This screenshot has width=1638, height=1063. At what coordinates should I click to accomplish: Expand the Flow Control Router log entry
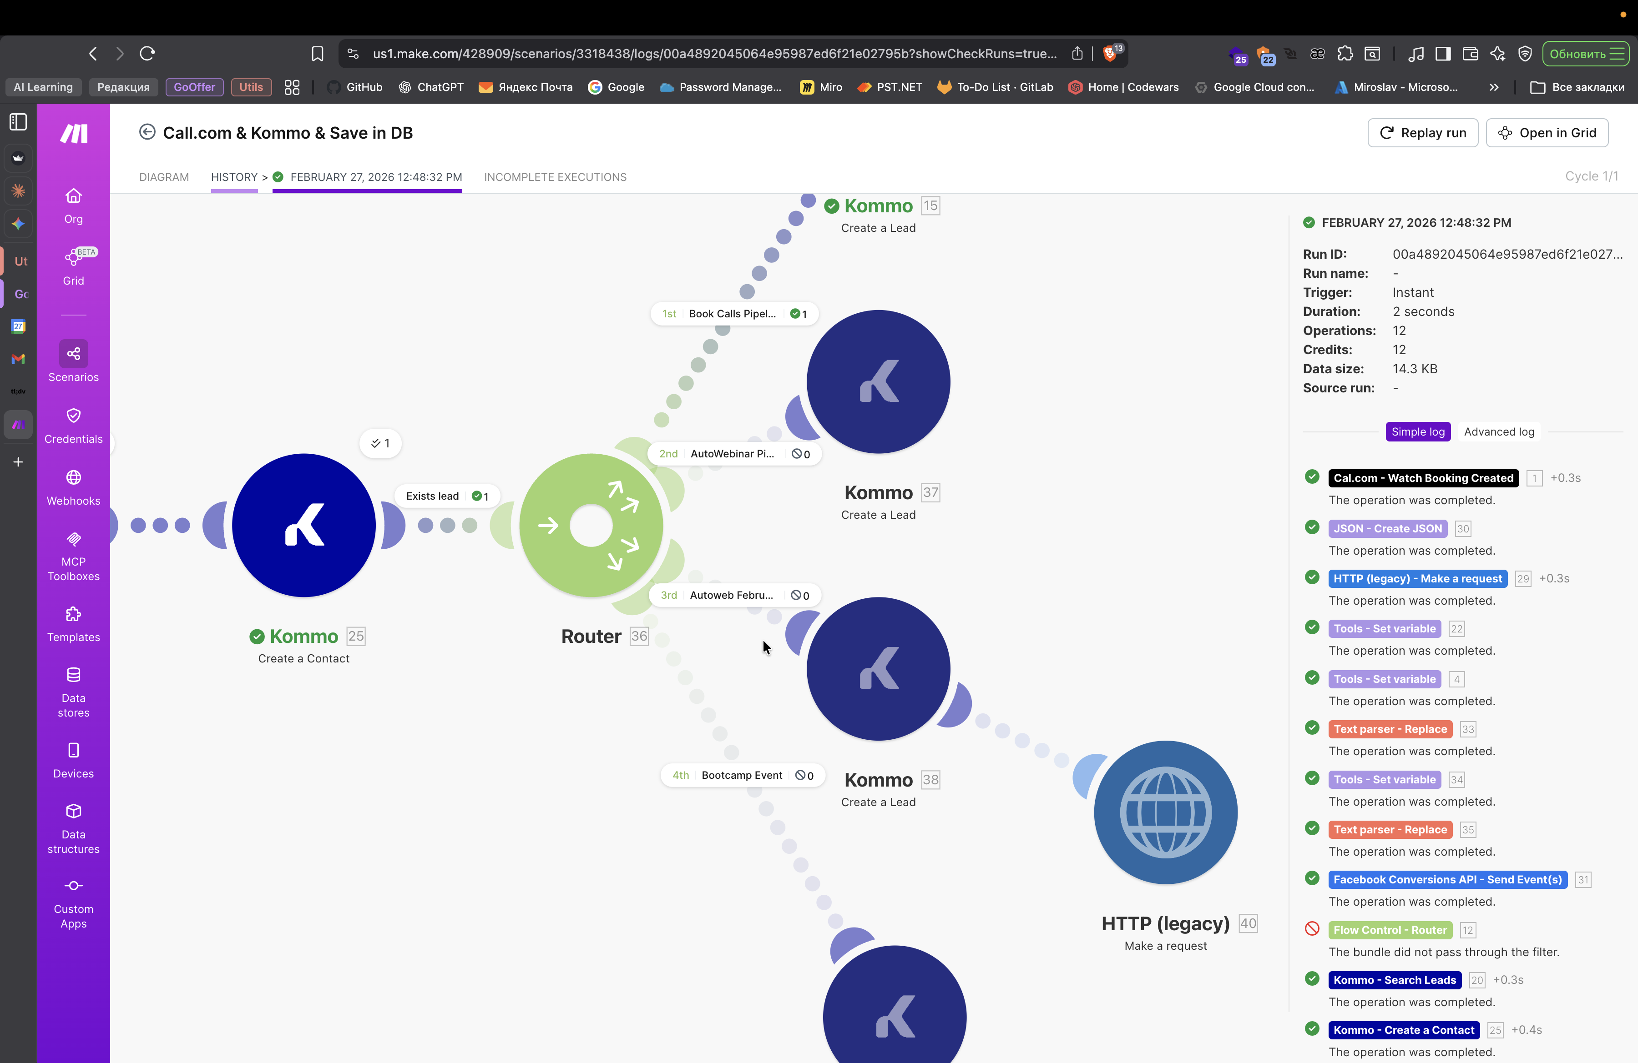pos(1390,930)
